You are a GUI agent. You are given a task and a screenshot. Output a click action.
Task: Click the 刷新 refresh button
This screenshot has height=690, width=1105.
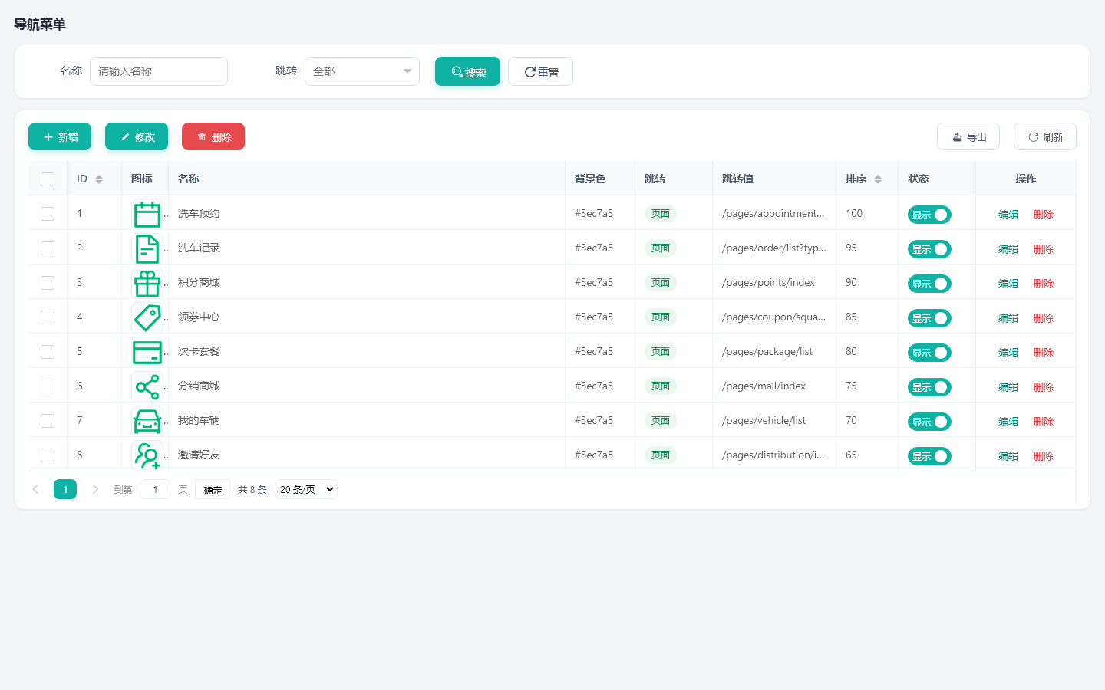pos(1045,136)
